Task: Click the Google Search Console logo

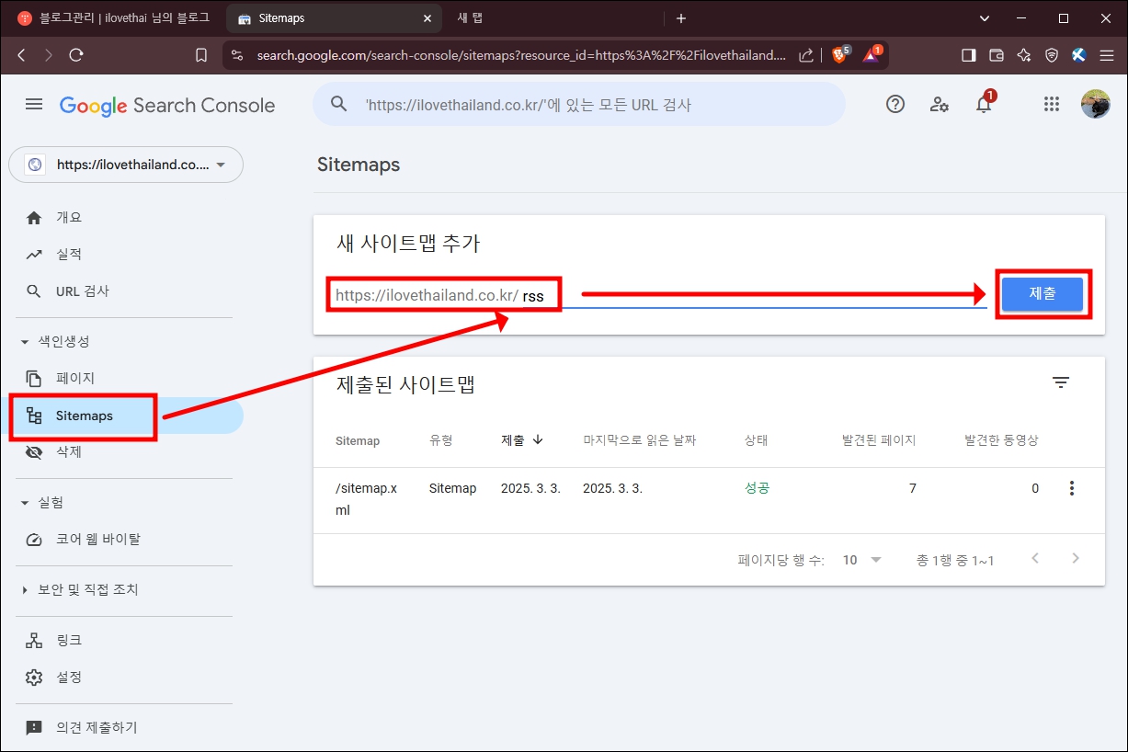Action: tap(167, 106)
